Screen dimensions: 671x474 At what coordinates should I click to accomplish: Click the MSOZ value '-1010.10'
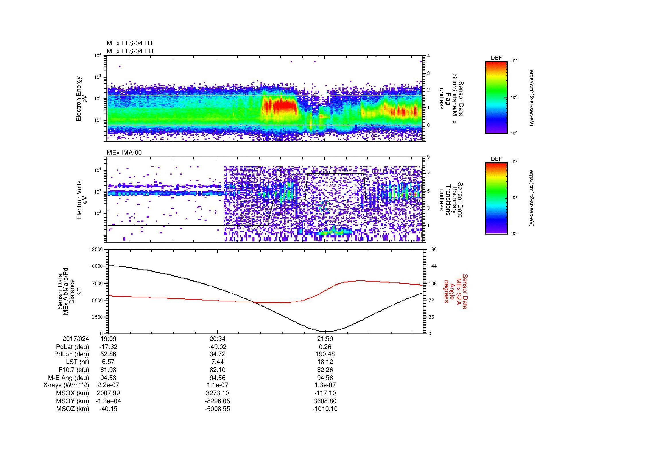point(325,409)
